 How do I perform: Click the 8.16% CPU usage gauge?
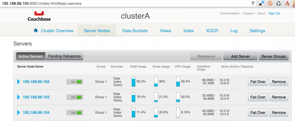178,112
